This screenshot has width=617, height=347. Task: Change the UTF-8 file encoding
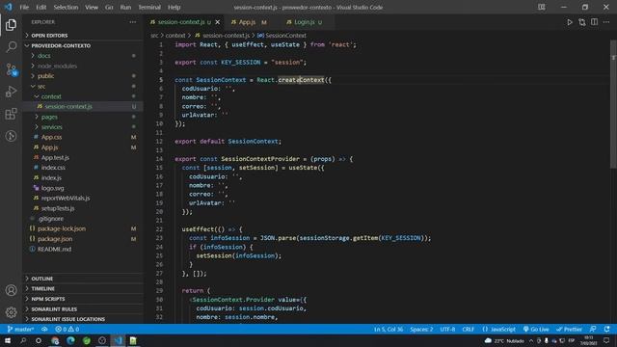click(x=447, y=329)
